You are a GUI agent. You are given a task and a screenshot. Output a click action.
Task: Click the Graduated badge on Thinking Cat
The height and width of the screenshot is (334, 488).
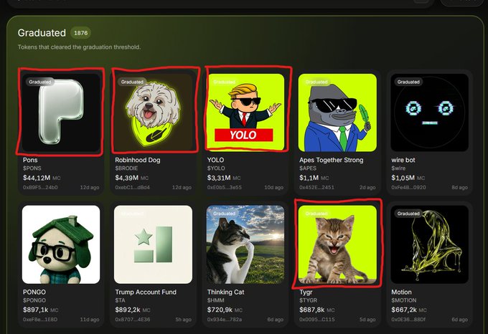tap(224, 214)
